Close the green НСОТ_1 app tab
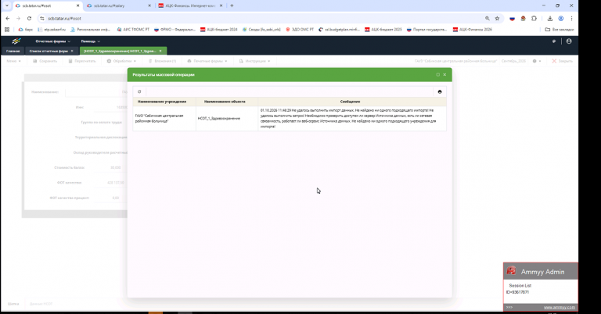The image size is (601, 314). pos(160,51)
